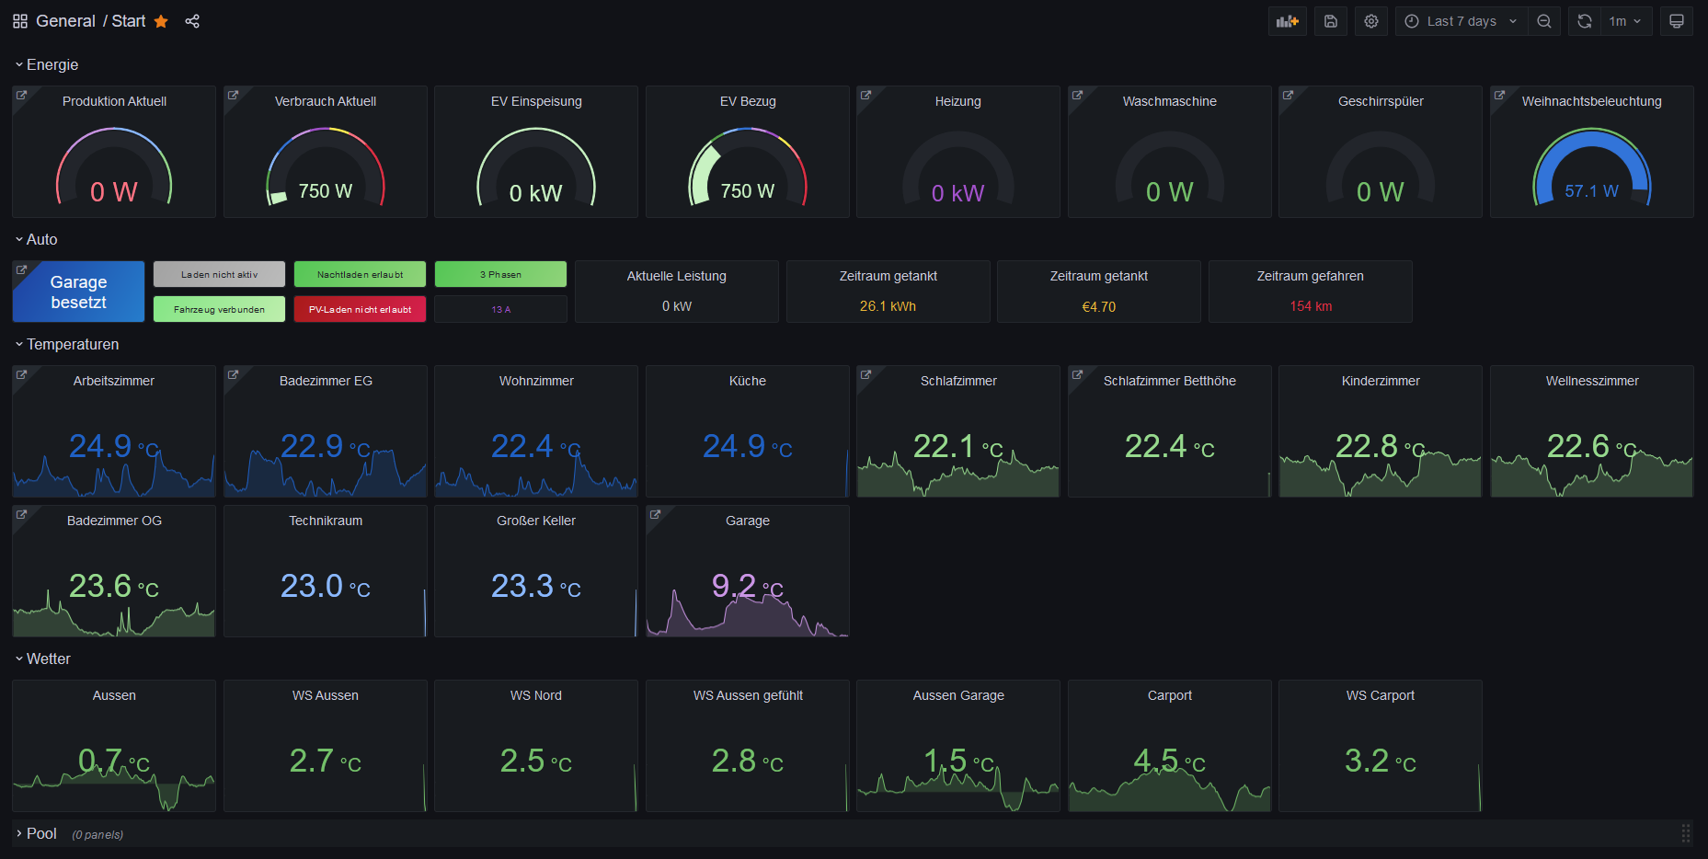This screenshot has height=859, width=1708.
Task: Open Küche panel title menu
Action: (748, 381)
